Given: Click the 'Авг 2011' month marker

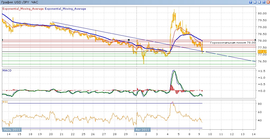Looking at the screenshot, I should coord(143,129).
